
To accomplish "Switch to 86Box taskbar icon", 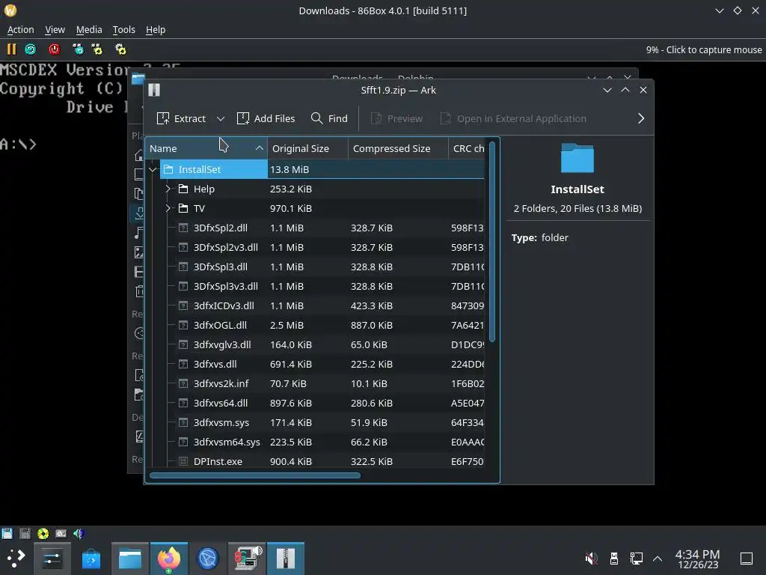I will 247,559.
